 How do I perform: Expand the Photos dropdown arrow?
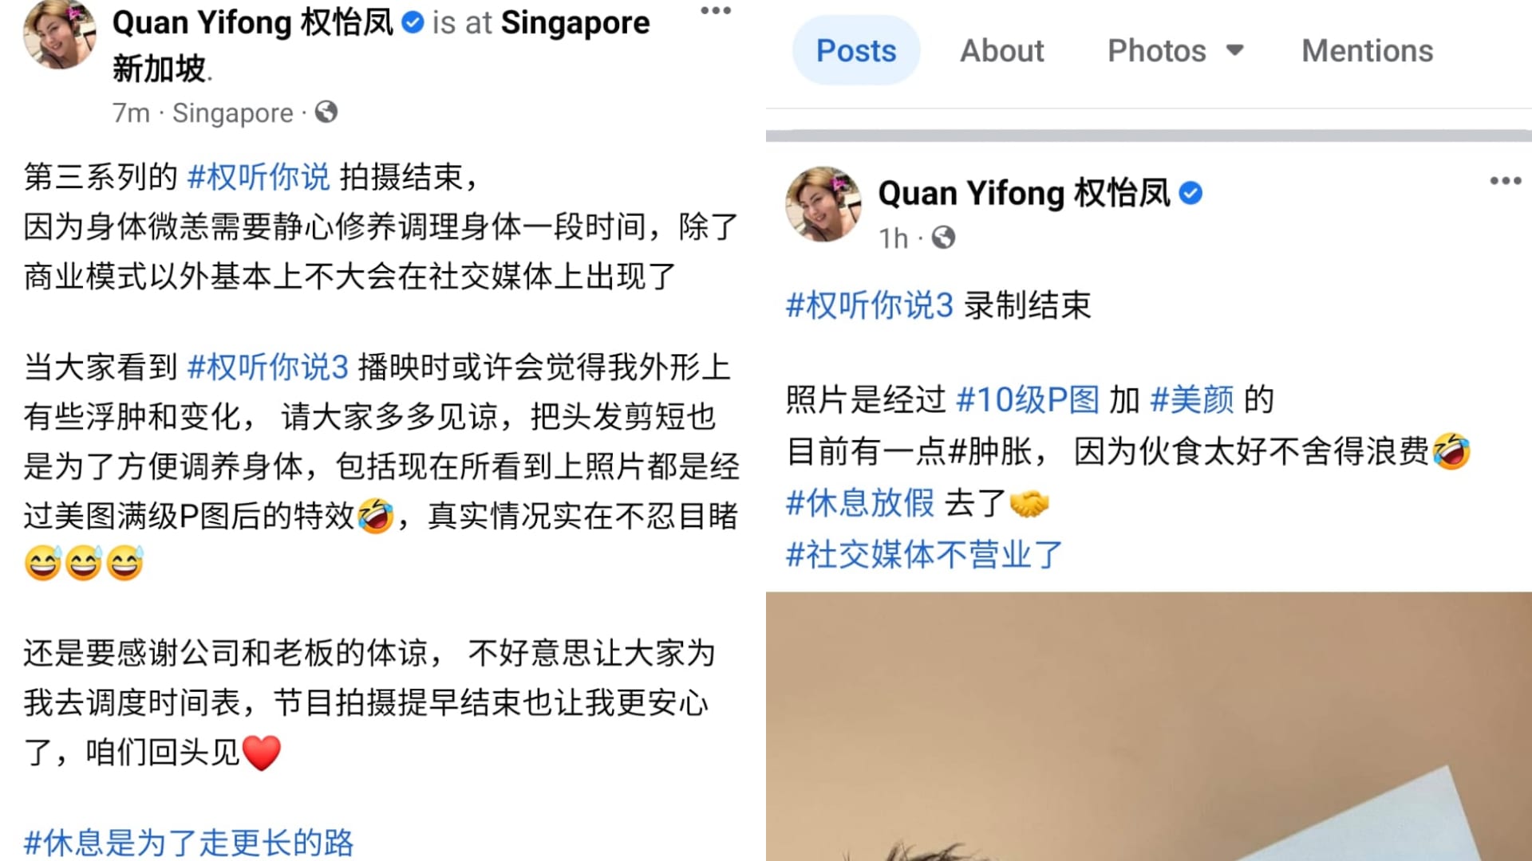click(x=1234, y=51)
